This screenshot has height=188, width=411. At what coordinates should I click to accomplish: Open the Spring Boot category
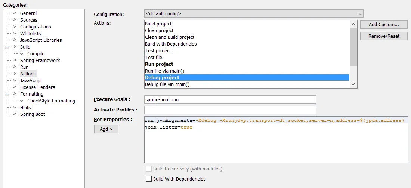pyautogui.click(x=33, y=114)
